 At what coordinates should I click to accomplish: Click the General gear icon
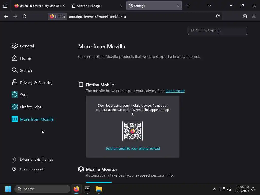(14, 46)
